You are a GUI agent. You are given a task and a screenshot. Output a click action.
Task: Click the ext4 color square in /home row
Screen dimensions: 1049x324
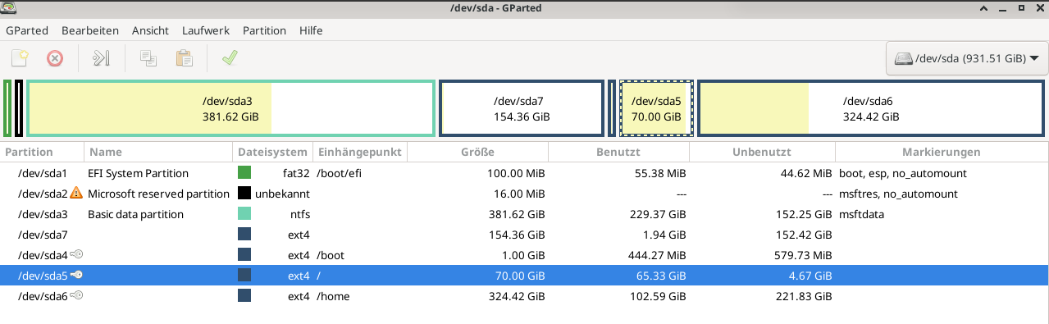244,295
